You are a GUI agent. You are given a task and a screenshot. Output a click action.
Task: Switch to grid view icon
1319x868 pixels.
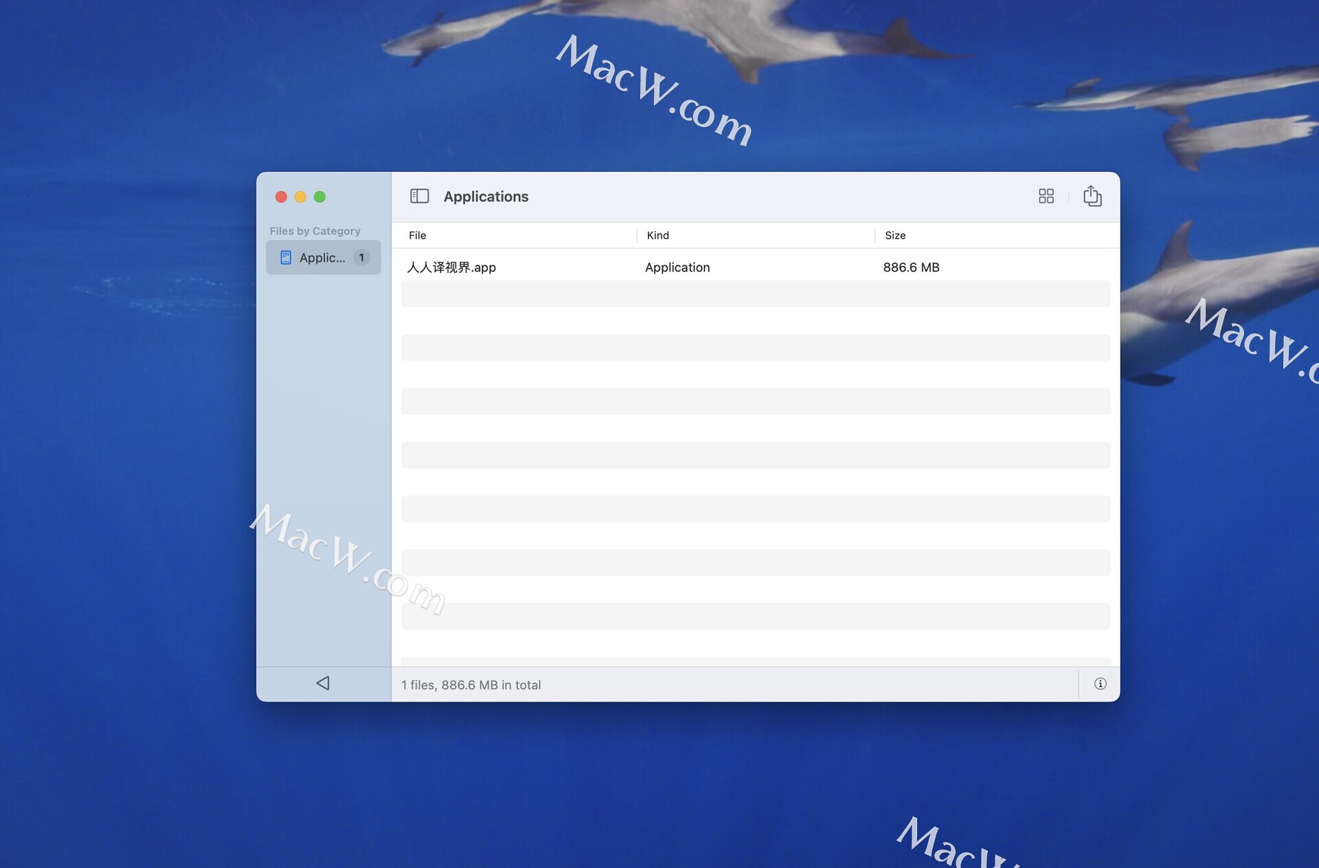pos(1046,197)
